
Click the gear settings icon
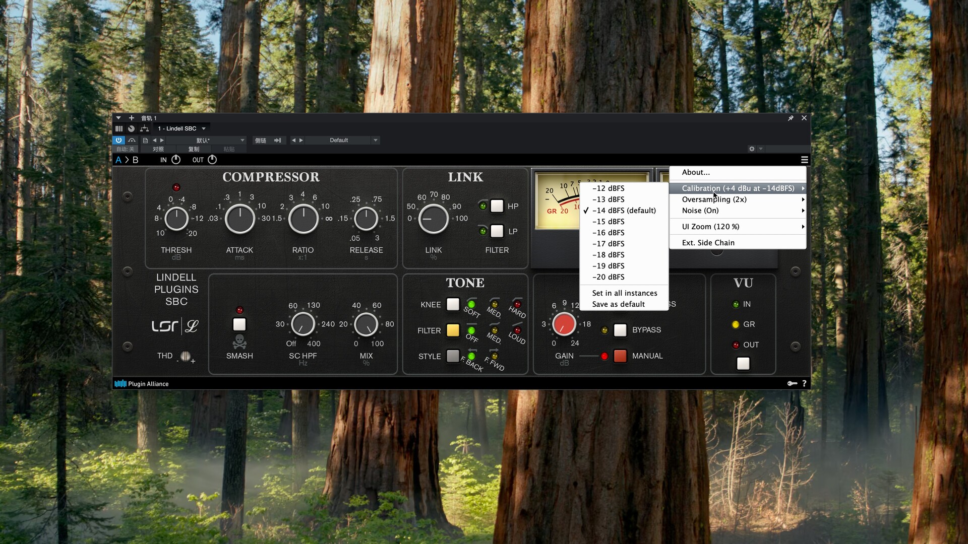point(752,149)
